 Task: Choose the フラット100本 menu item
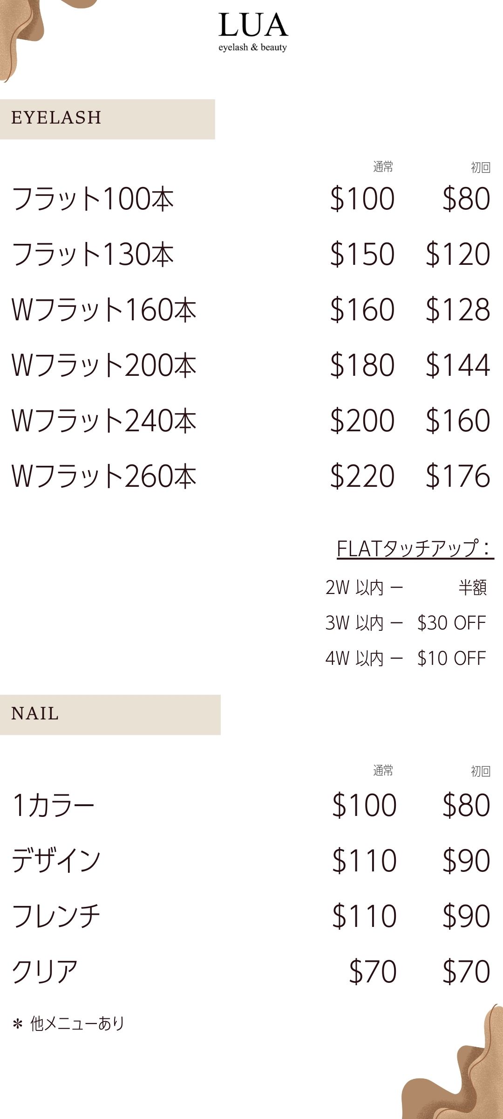click(93, 199)
